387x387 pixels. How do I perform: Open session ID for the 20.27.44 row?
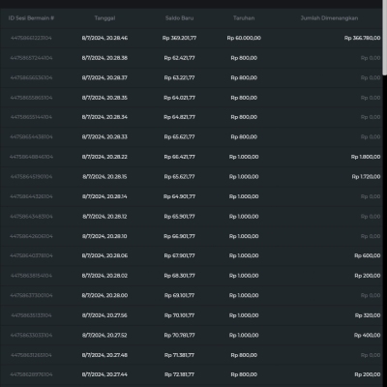(31, 374)
